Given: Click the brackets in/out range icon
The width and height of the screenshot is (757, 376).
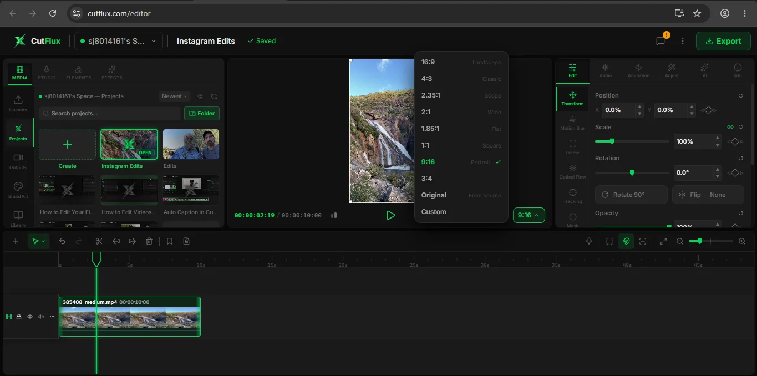Looking at the screenshot, I should click(x=609, y=241).
